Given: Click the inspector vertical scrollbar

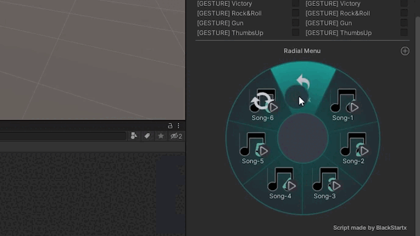Looking at the screenshot, I should click(x=418, y=126).
